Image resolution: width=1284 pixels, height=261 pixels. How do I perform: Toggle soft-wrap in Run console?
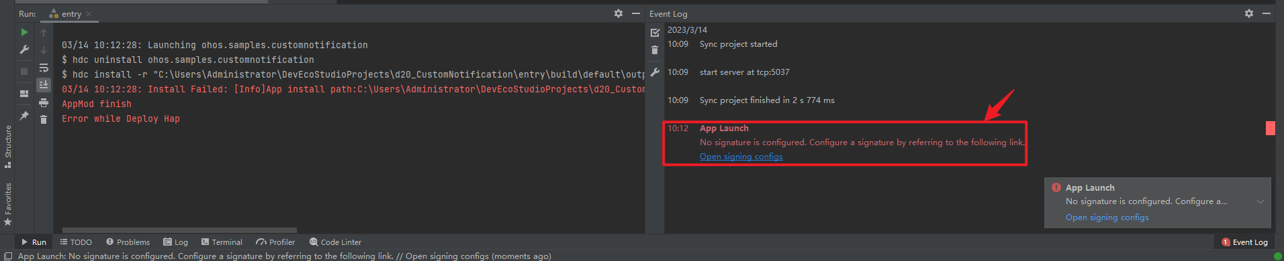[x=44, y=68]
